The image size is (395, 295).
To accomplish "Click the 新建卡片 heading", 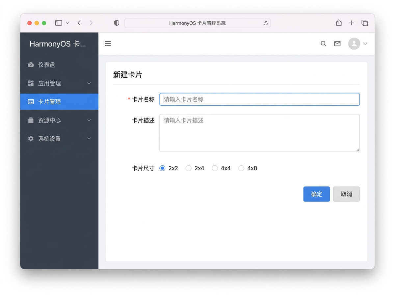I will pyautogui.click(x=127, y=75).
